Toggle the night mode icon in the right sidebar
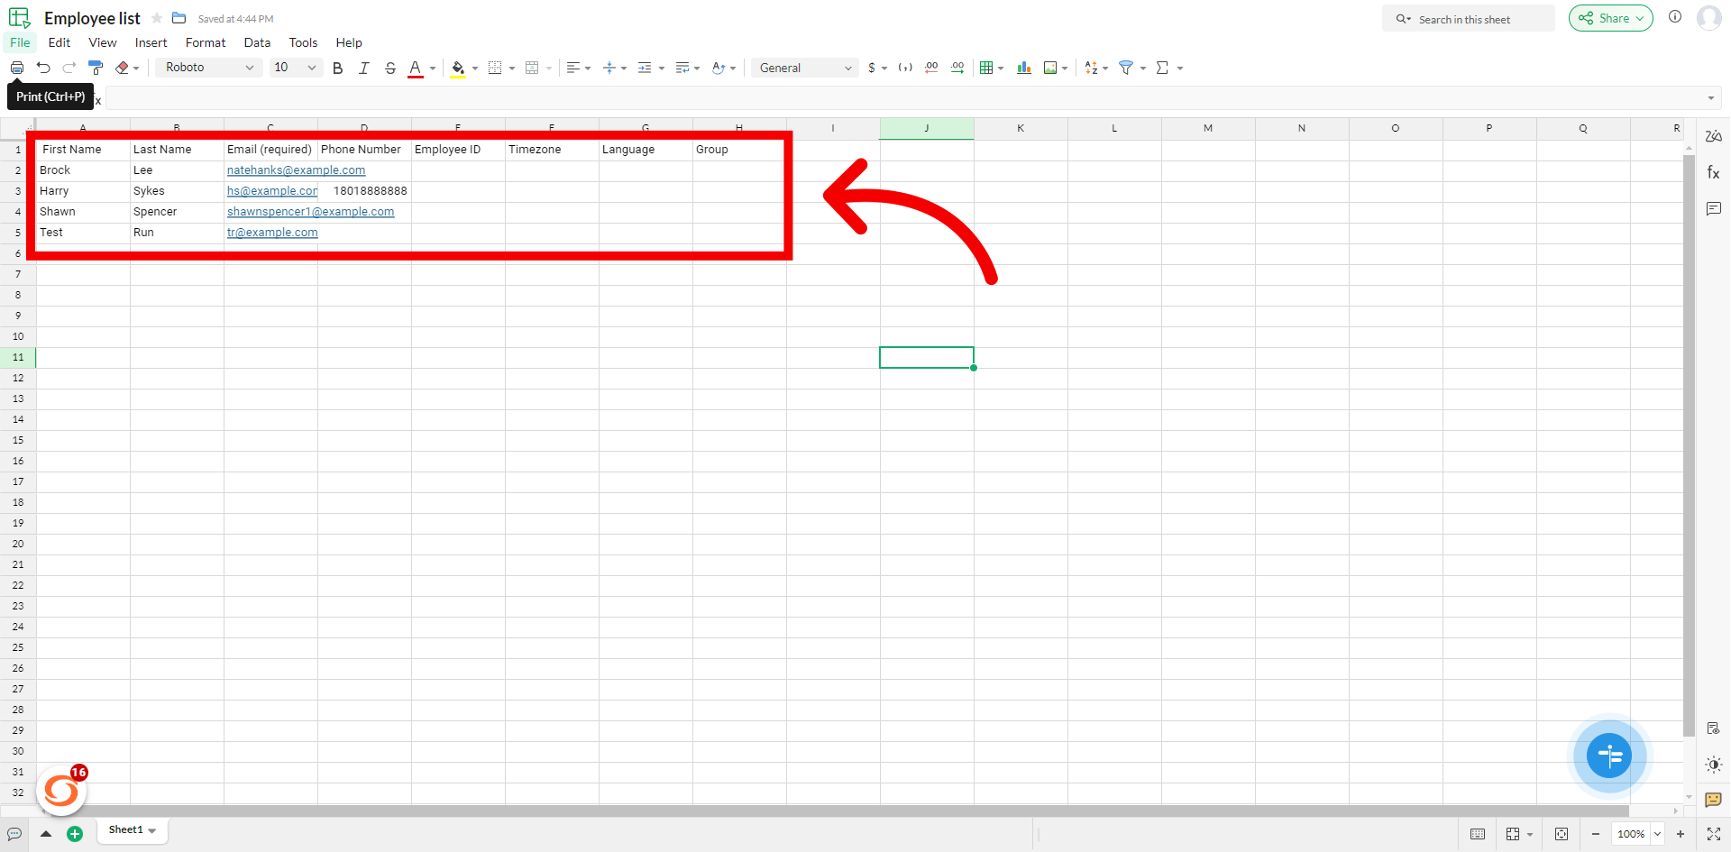This screenshot has height=852, width=1731. point(1713,765)
